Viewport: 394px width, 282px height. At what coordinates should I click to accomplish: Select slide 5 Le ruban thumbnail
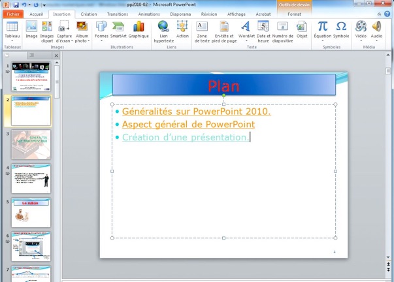point(31,212)
